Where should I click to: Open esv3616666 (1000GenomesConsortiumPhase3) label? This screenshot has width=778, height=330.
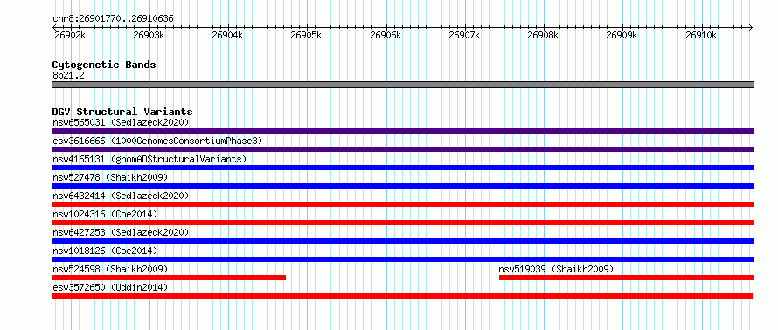(157, 141)
